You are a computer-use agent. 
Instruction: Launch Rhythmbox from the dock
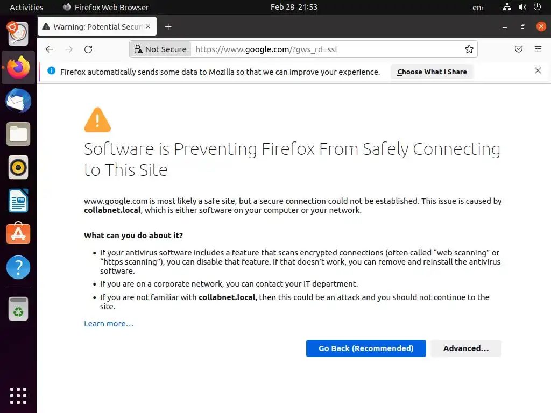(x=18, y=168)
